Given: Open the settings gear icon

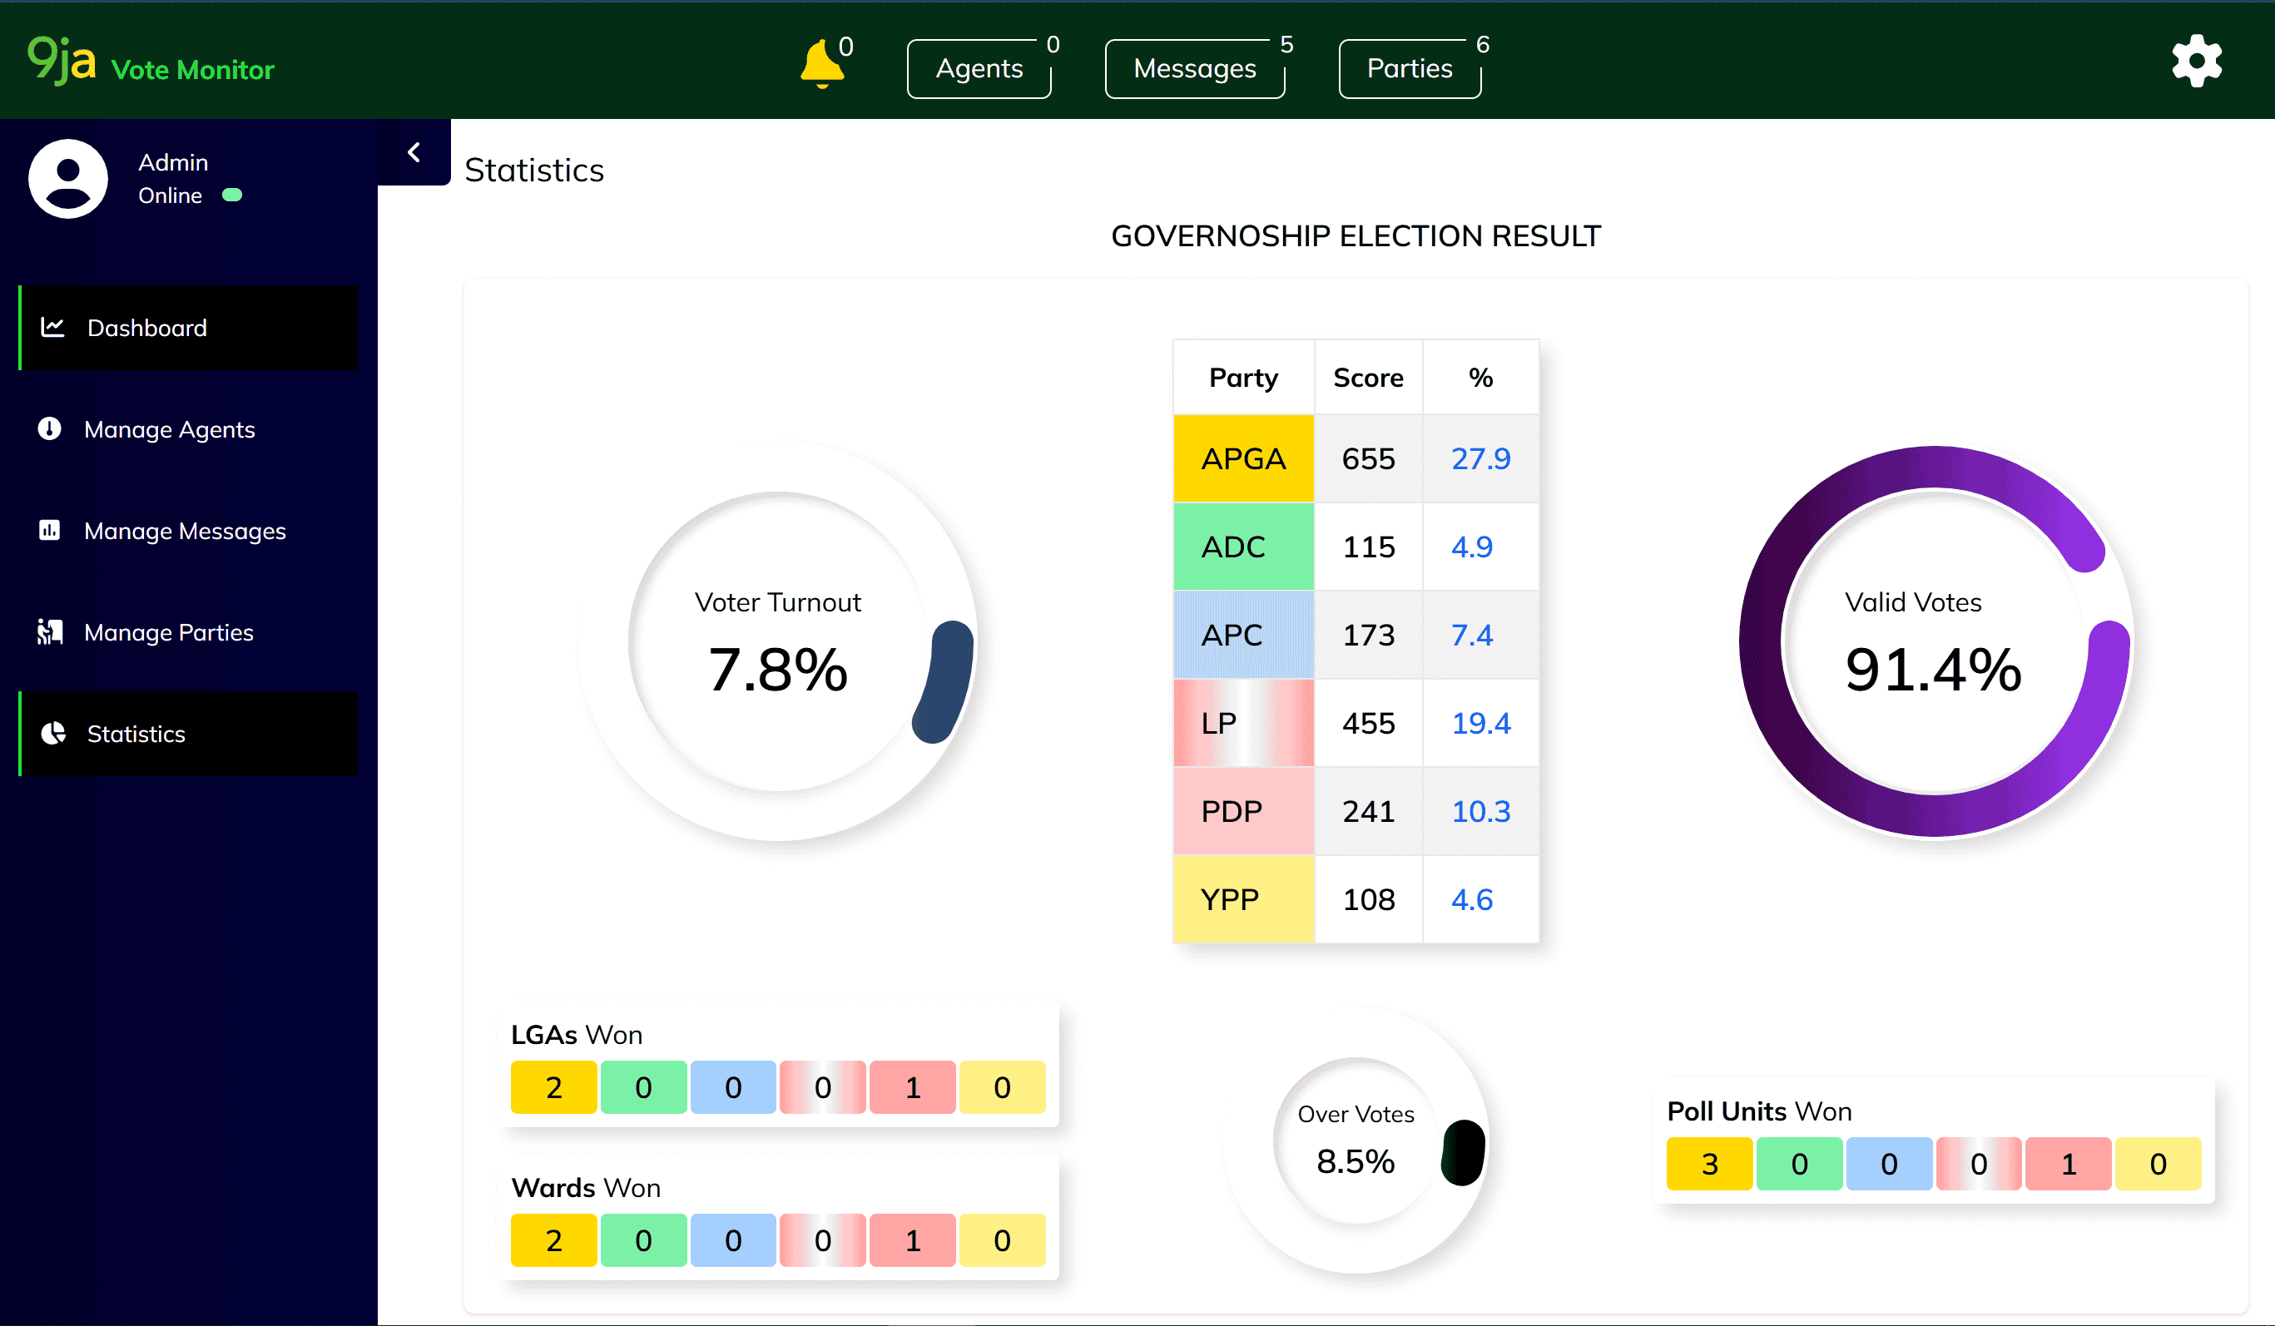Looking at the screenshot, I should click(x=2196, y=62).
